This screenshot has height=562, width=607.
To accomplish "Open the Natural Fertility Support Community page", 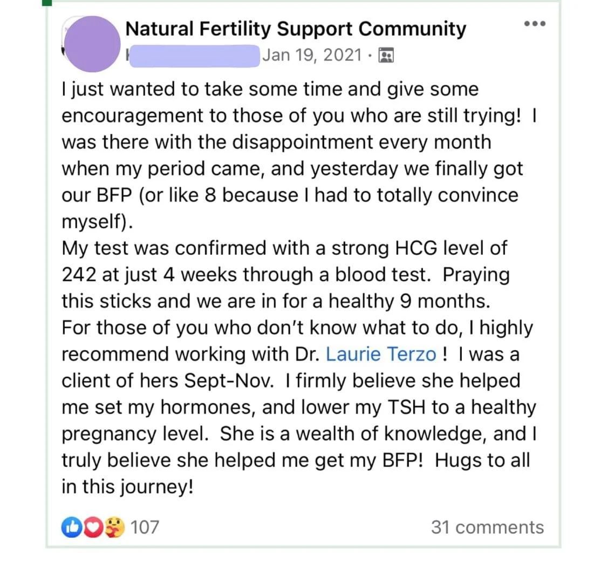I will click(x=296, y=29).
